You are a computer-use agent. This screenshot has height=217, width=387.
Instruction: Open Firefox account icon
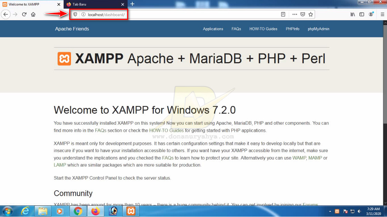coord(371,14)
